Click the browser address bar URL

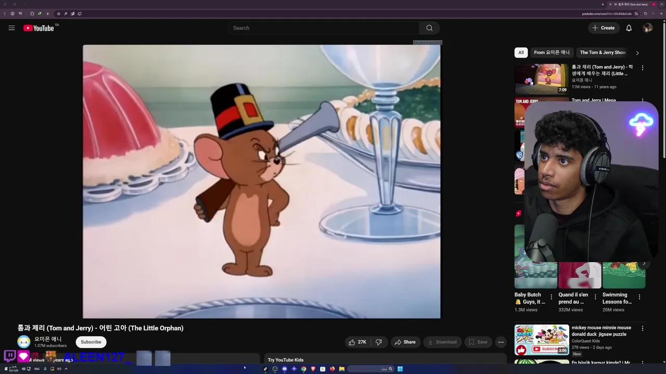point(607,14)
